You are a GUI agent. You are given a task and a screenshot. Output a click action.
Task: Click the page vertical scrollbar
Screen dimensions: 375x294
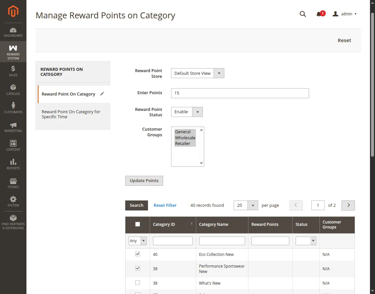pyautogui.click(x=372, y=85)
